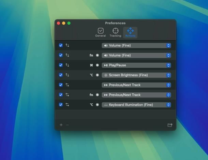Toggle the Screen Brightness (Fine) checkbox
208x160 pixels.
61,75
